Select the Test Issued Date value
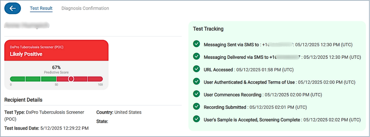This screenshot has height=137, width=370. 64,129
